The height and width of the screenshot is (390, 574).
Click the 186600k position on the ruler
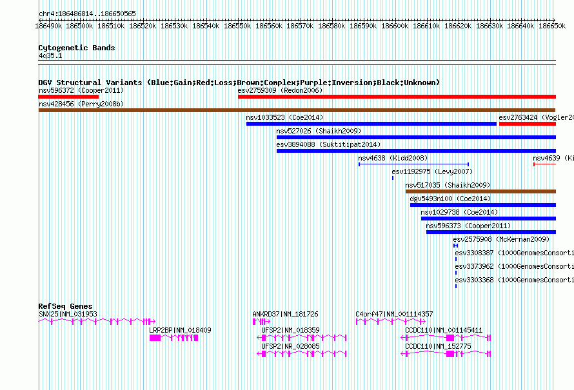pos(395,26)
